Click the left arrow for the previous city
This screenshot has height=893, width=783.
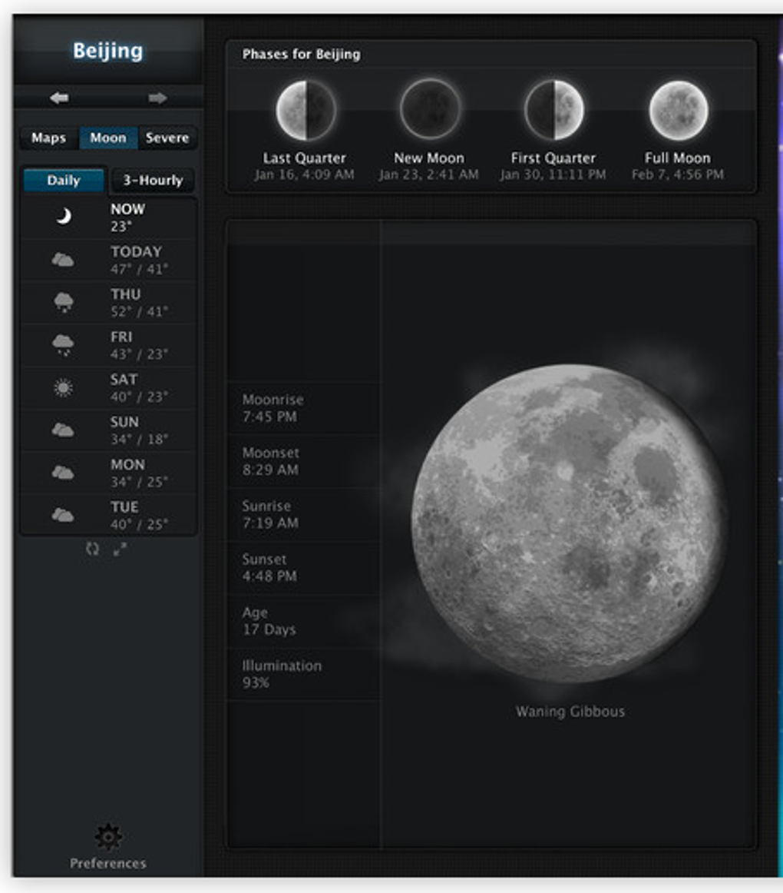point(59,98)
